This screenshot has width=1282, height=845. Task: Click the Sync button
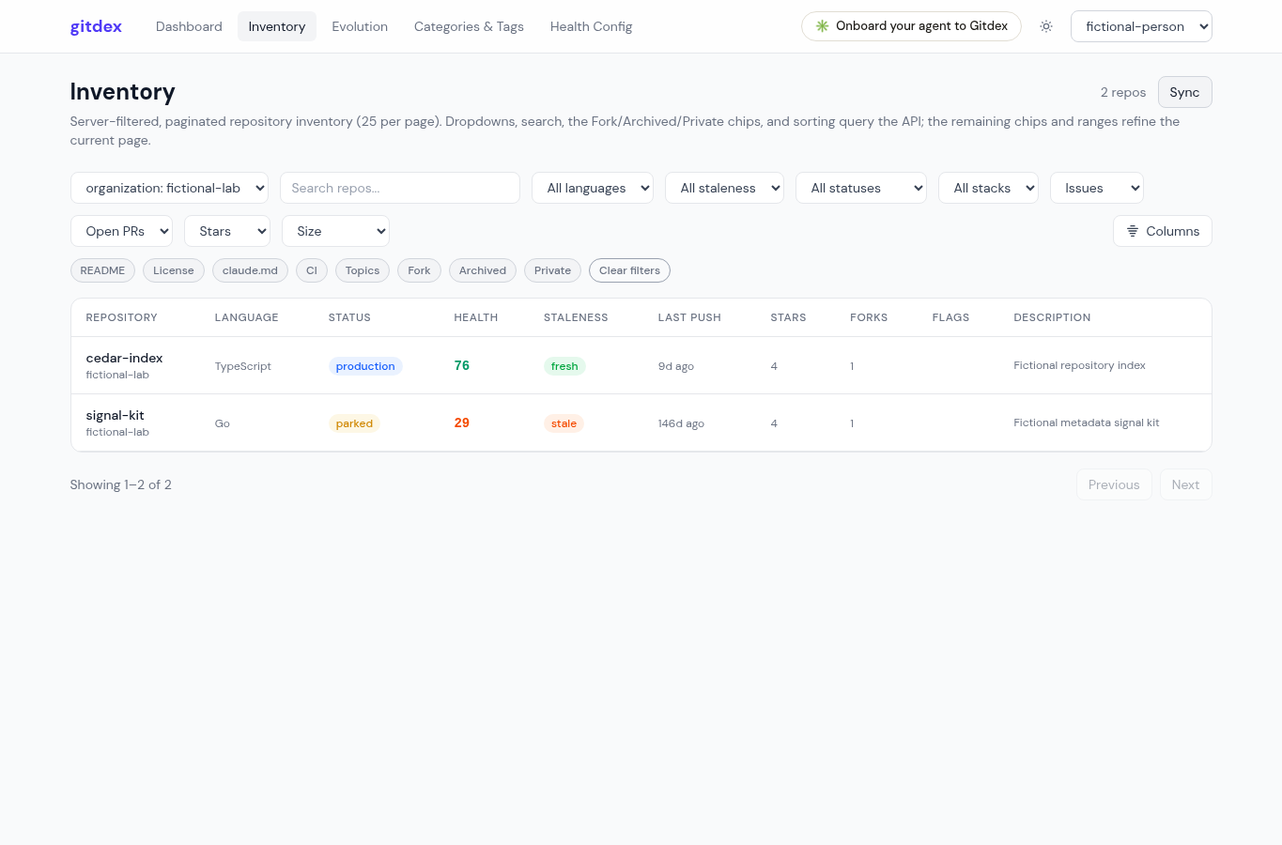tap(1184, 92)
